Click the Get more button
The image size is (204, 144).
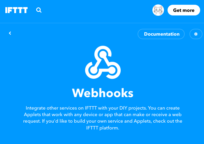pos(184,10)
